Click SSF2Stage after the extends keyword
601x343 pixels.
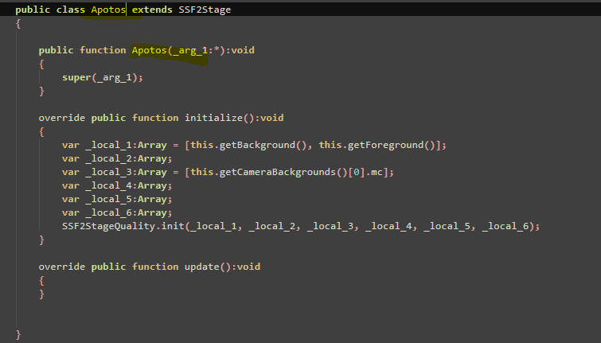tap(205, 10)
